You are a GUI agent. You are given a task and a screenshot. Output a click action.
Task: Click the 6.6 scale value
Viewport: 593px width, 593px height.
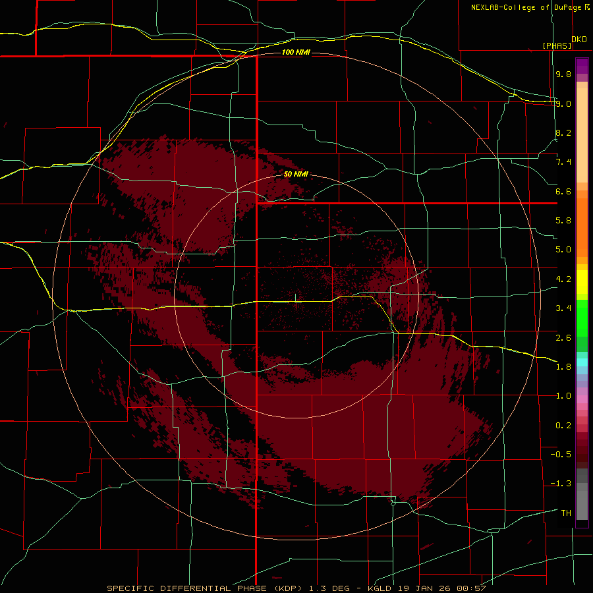[x=563, y=191]
